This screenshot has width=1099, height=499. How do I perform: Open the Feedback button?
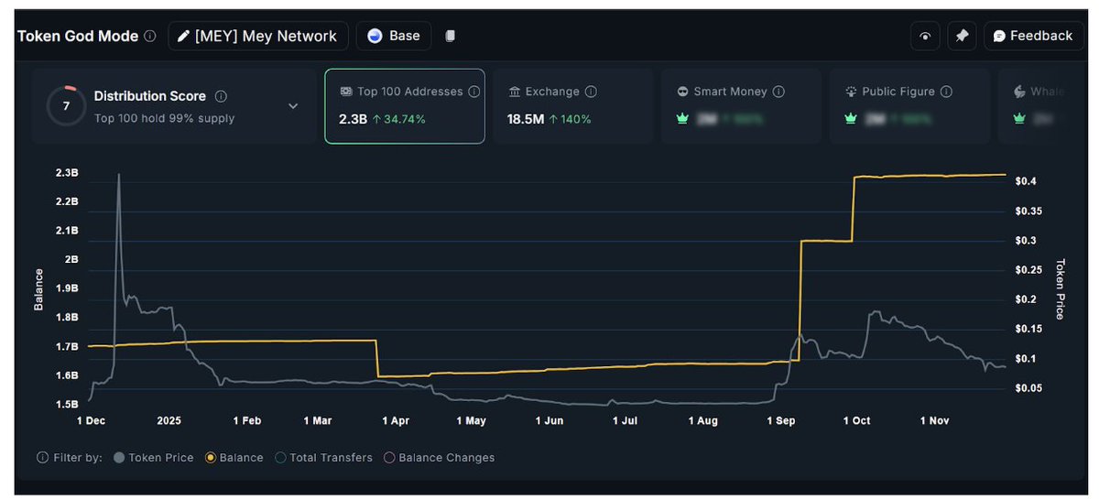click(x=1033, y=37)
